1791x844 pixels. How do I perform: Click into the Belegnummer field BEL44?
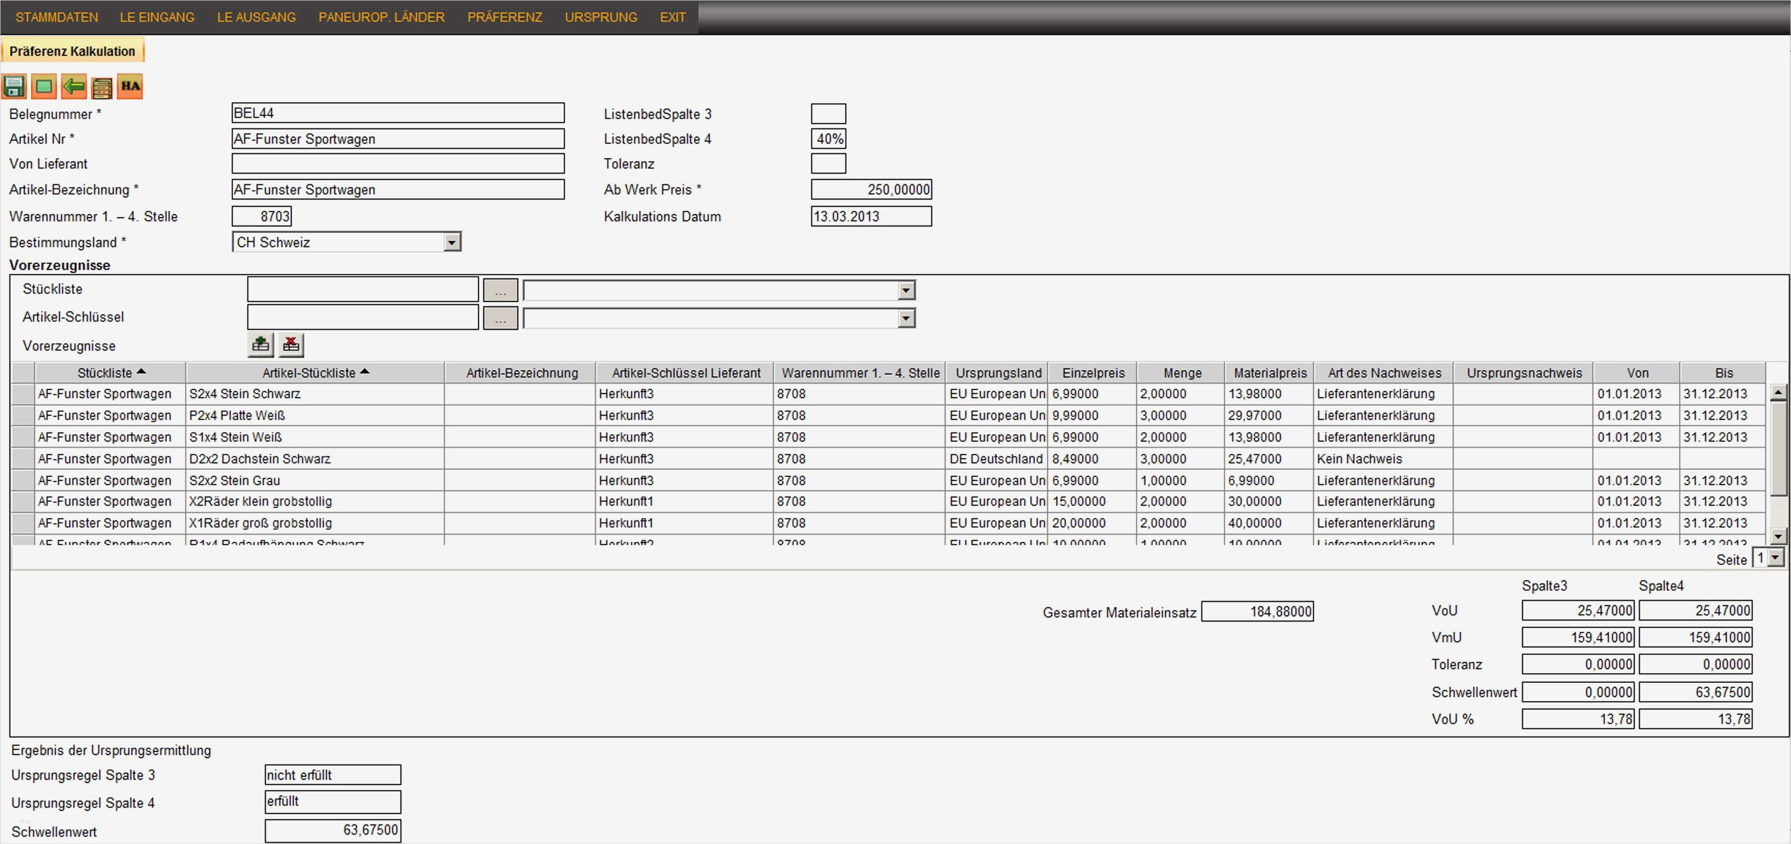click(397, 113)
